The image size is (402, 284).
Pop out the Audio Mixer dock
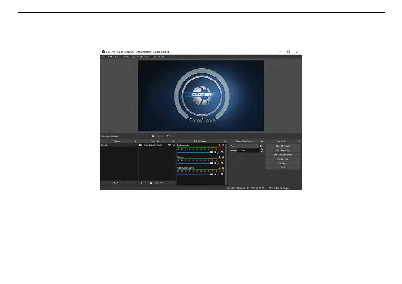(225, 141)
